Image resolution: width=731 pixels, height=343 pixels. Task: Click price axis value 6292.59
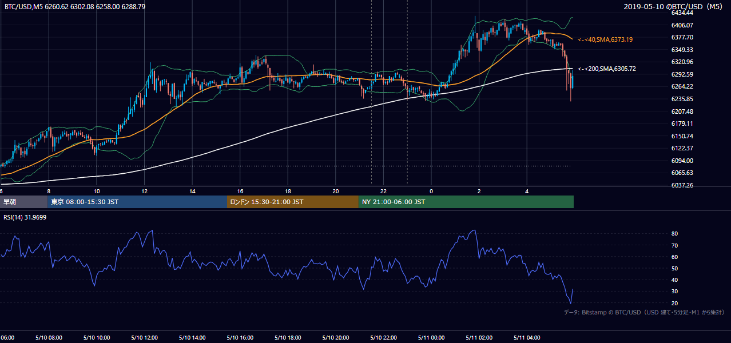(x=682, y=74)
